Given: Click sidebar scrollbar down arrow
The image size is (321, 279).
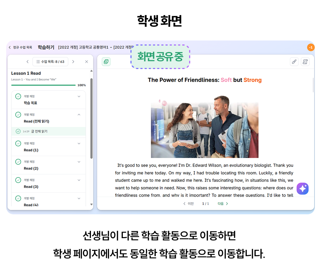Looking at the screenshot, I should tap(92, 204).
